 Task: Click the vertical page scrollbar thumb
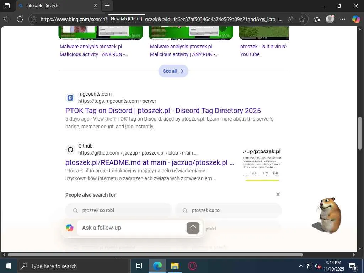[x=360, y=133]
